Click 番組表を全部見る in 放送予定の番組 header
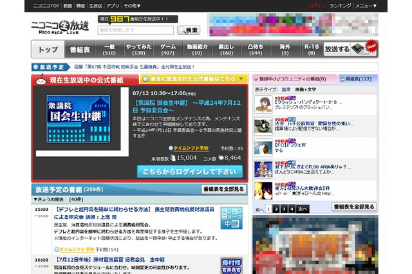 223,189
